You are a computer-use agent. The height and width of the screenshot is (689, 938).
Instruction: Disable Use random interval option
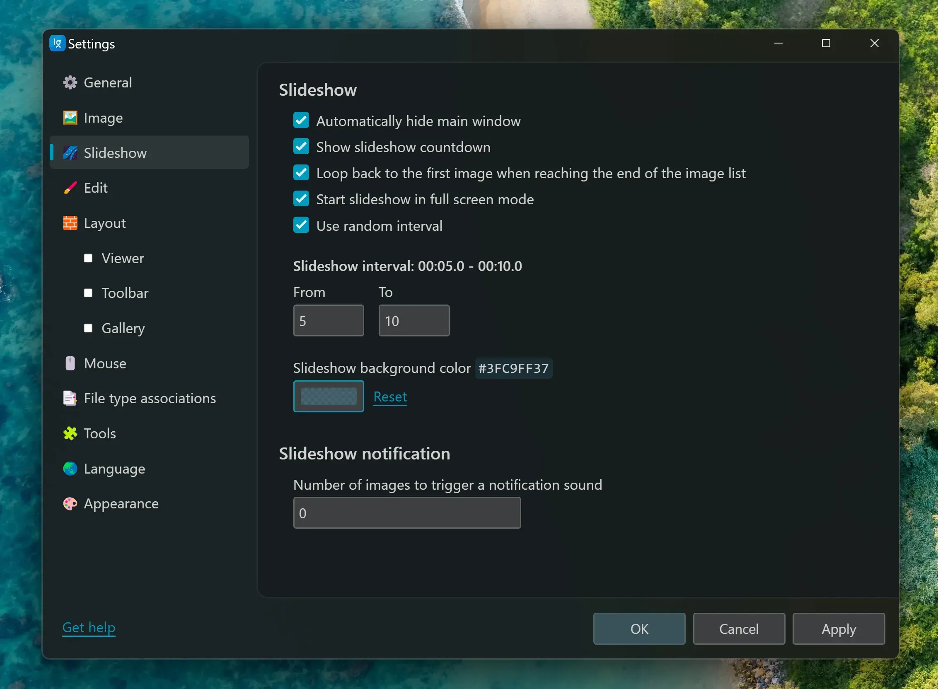(301, 225)
